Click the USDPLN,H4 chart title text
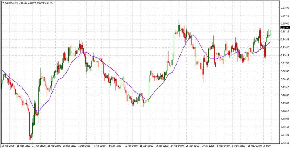 pyautogui.click(x=13, y=3)
